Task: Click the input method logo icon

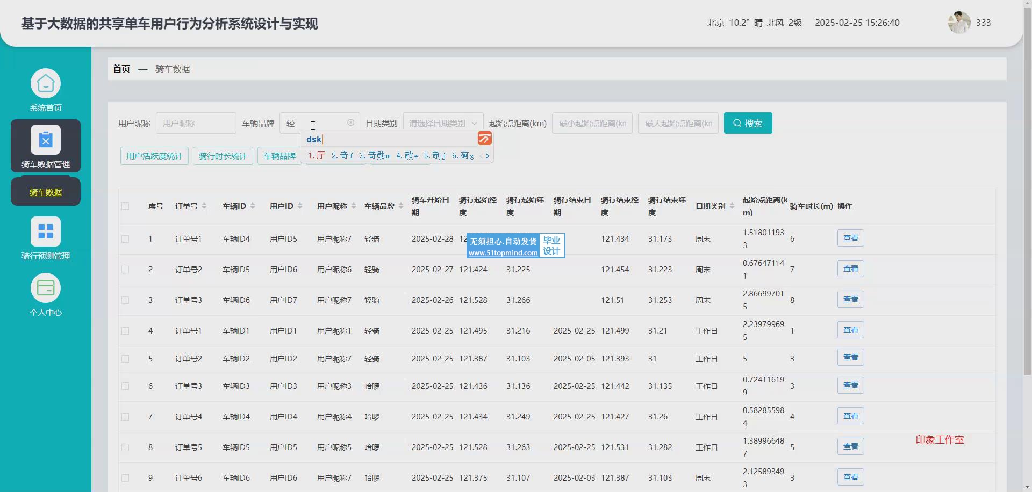Action: [484, 139]
